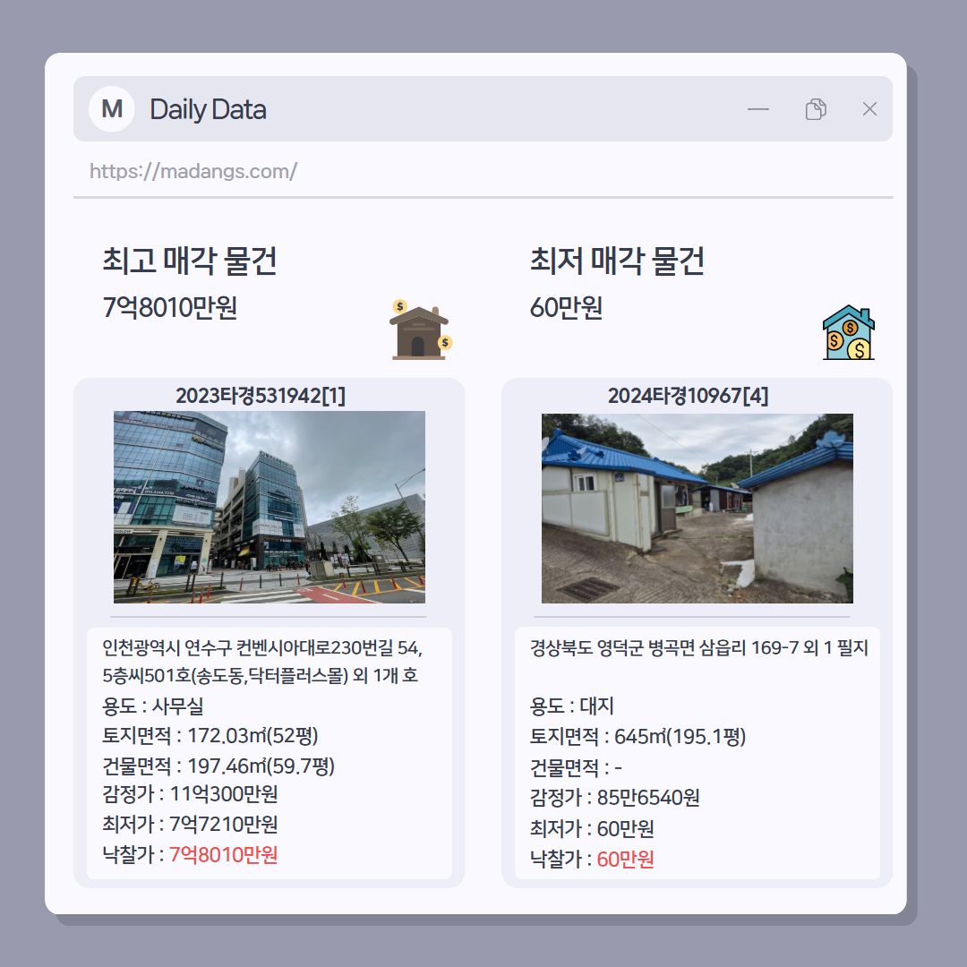
Task: Click the round M logo avatar
Action: tap(112, 109)
